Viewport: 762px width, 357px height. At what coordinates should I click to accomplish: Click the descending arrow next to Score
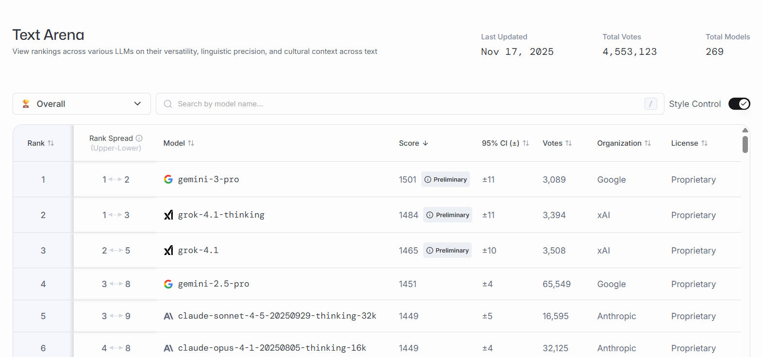pyautogui.click(x=426, y=143)
